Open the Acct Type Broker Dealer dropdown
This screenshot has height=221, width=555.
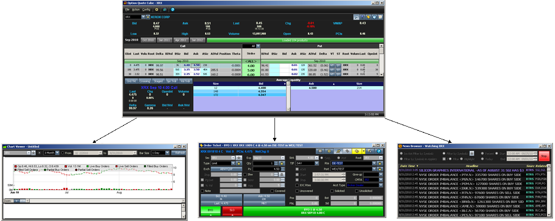[x=381, y=185]
